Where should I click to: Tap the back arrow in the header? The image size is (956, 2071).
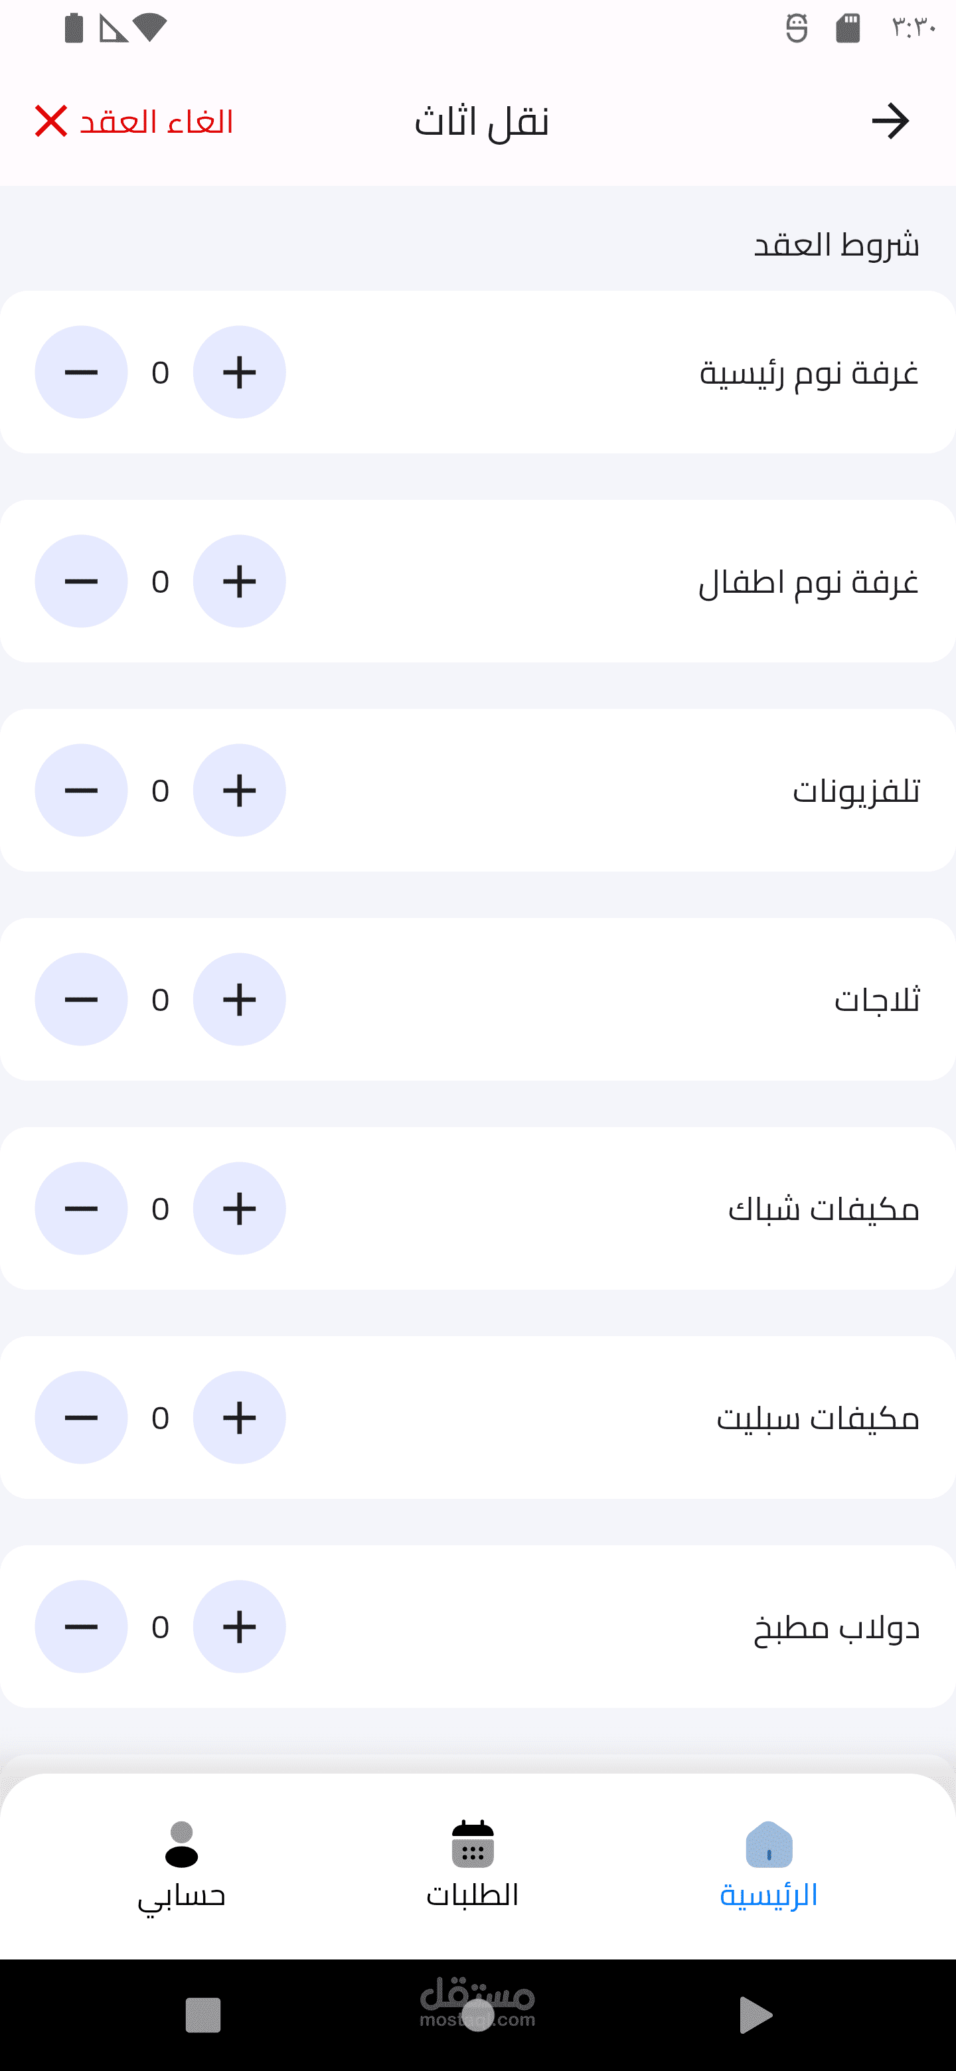click(x=890, y=121)
